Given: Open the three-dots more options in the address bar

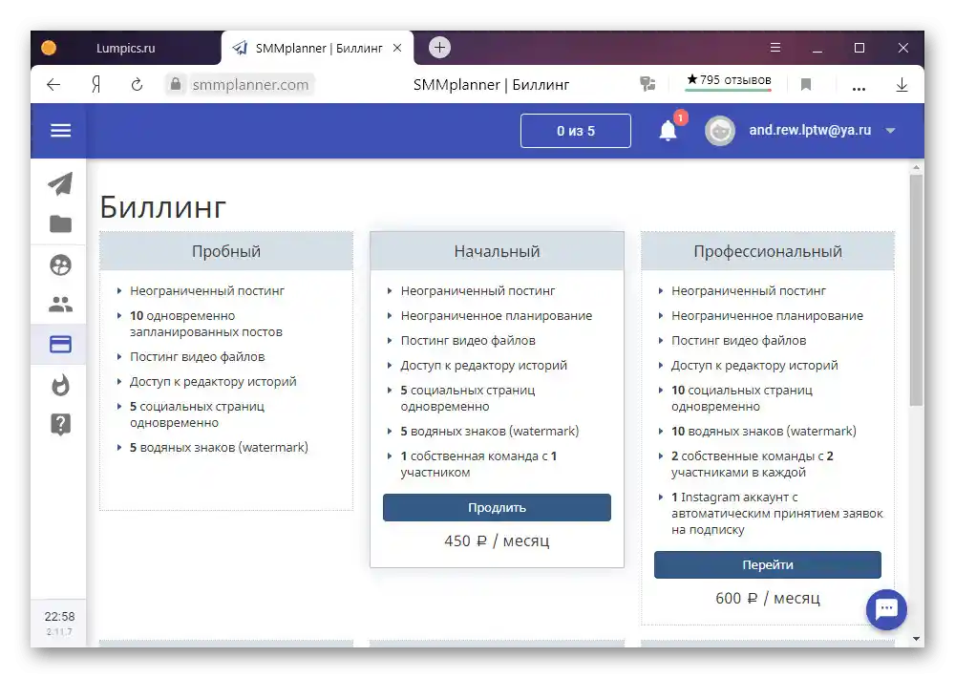Looking at the screenshot, I should pos(859,89).
